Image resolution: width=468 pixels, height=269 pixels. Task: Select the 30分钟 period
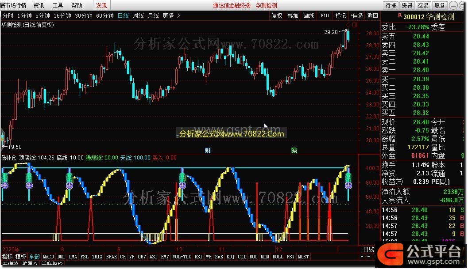(84, 15)
